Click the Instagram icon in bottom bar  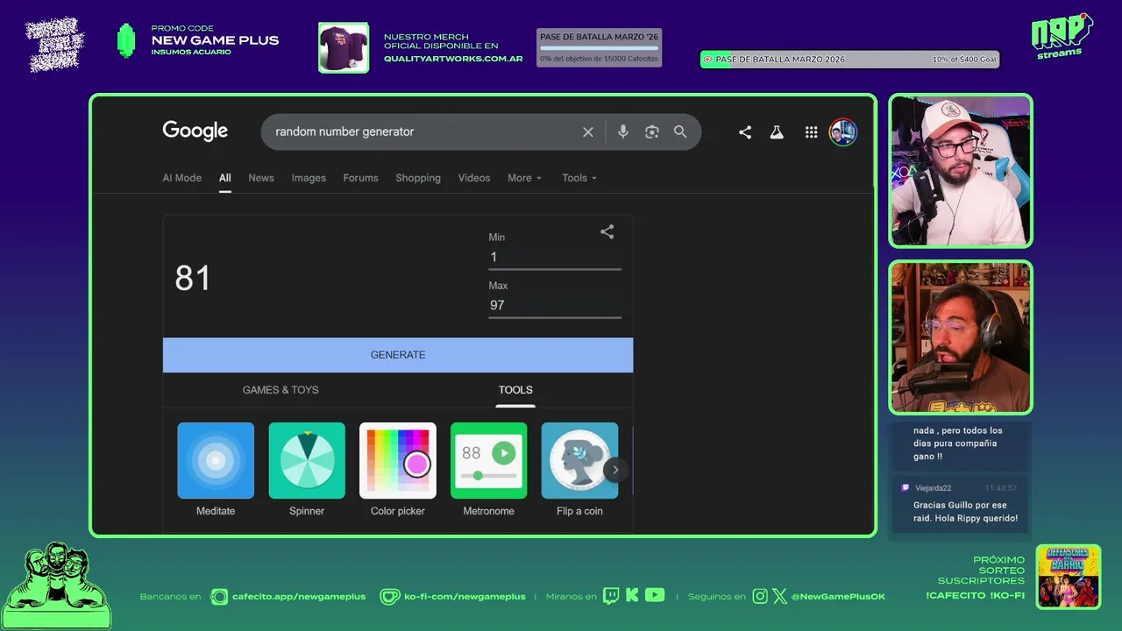click(760, 596)
